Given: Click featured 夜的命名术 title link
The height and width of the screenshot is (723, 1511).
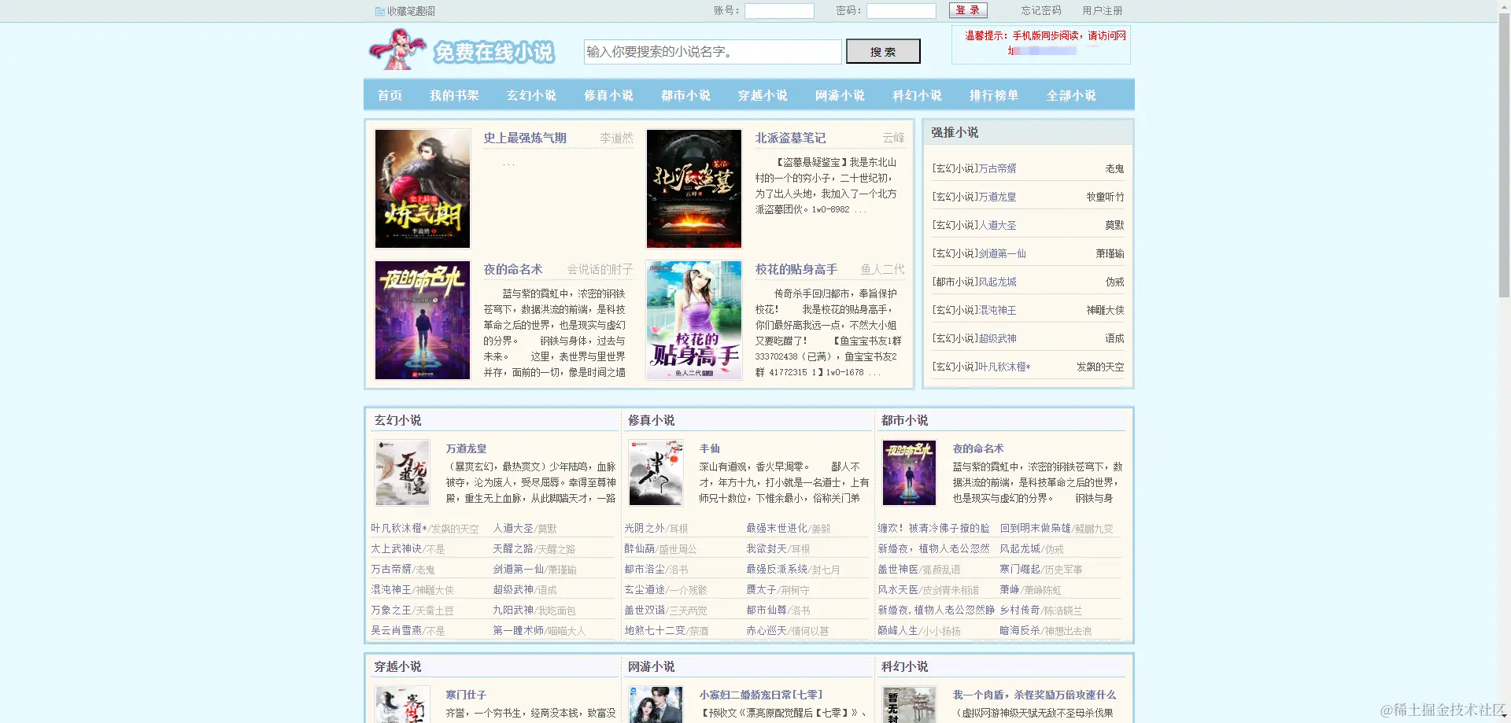Looking at the screenshot, I should tap(513, 269).
